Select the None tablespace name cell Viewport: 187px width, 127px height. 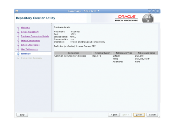pyautogui.click(x=138, y=62)
